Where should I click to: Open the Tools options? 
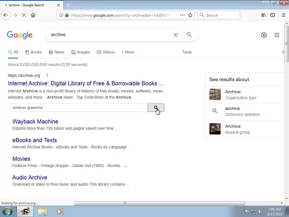187,52
